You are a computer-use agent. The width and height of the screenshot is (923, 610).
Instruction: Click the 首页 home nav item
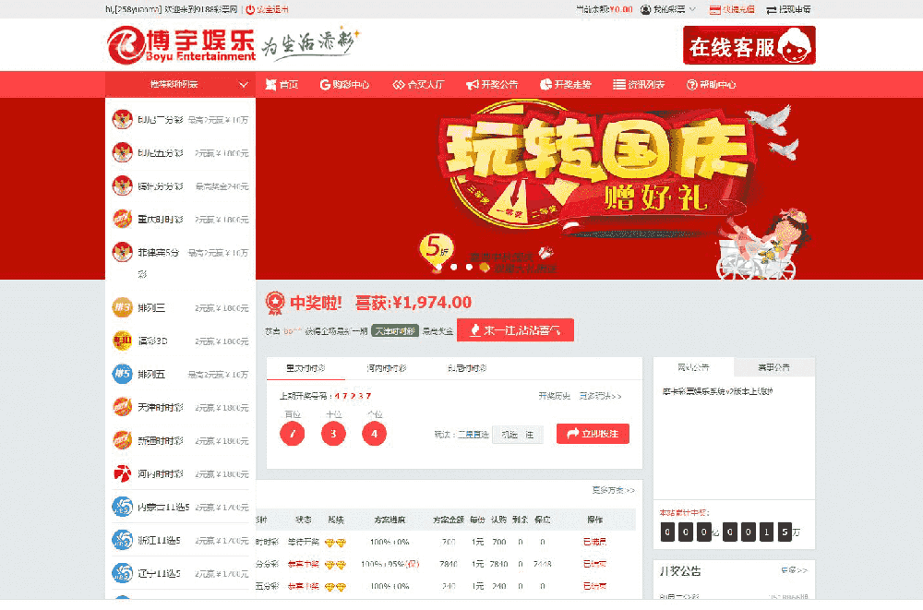pos(282,84)
